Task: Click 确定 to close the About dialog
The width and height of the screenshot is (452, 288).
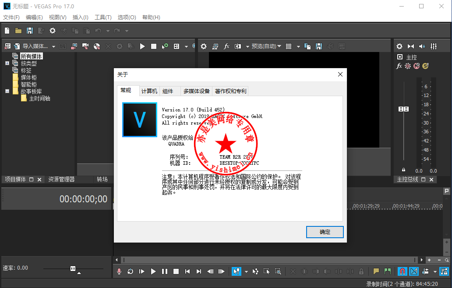Action: coord(325,232)
